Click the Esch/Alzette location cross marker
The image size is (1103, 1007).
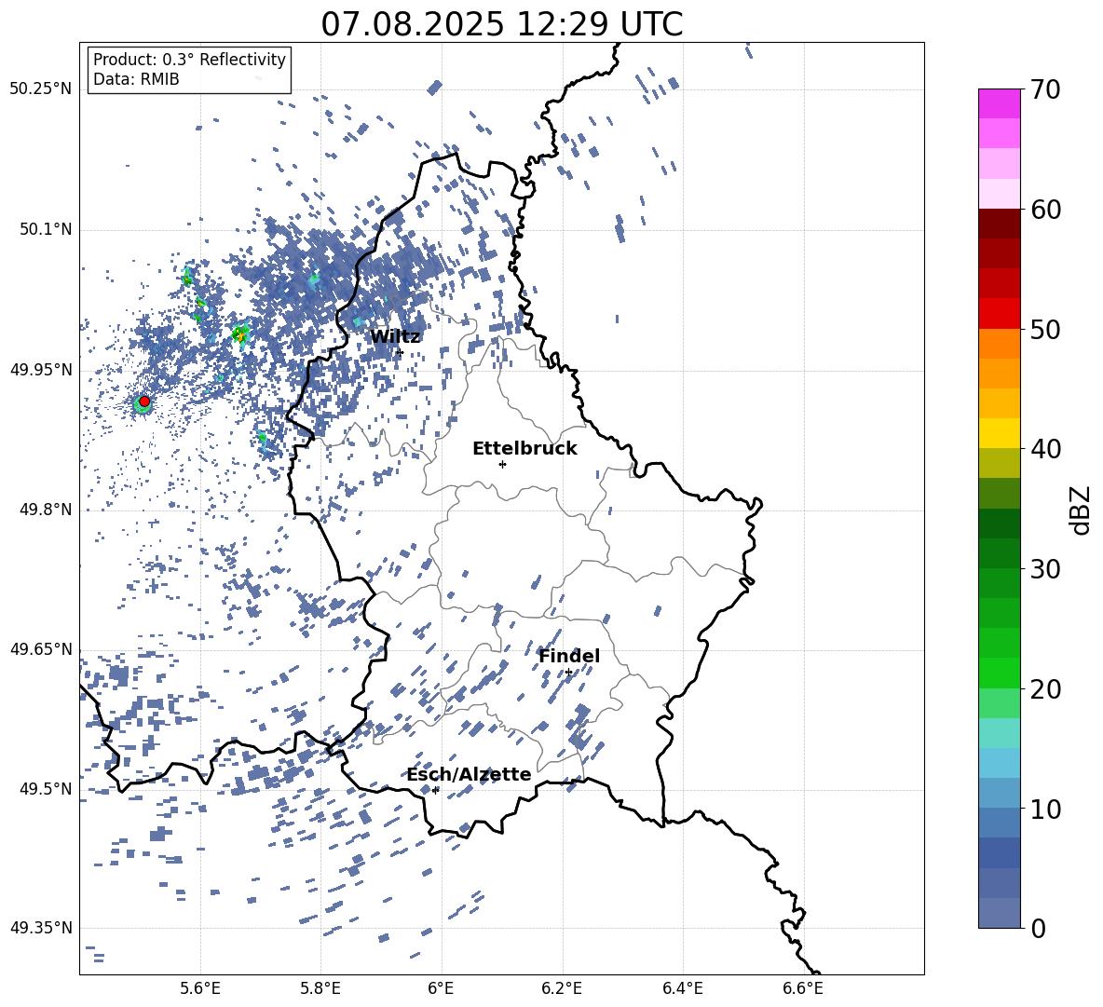[435, 790]
